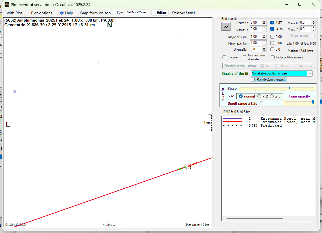Open the Quality of the fit dropdown
The image size is (322, 233).
(x=310, y=74)
